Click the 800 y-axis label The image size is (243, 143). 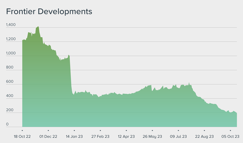pyautogui.click(x=10, y=67)
